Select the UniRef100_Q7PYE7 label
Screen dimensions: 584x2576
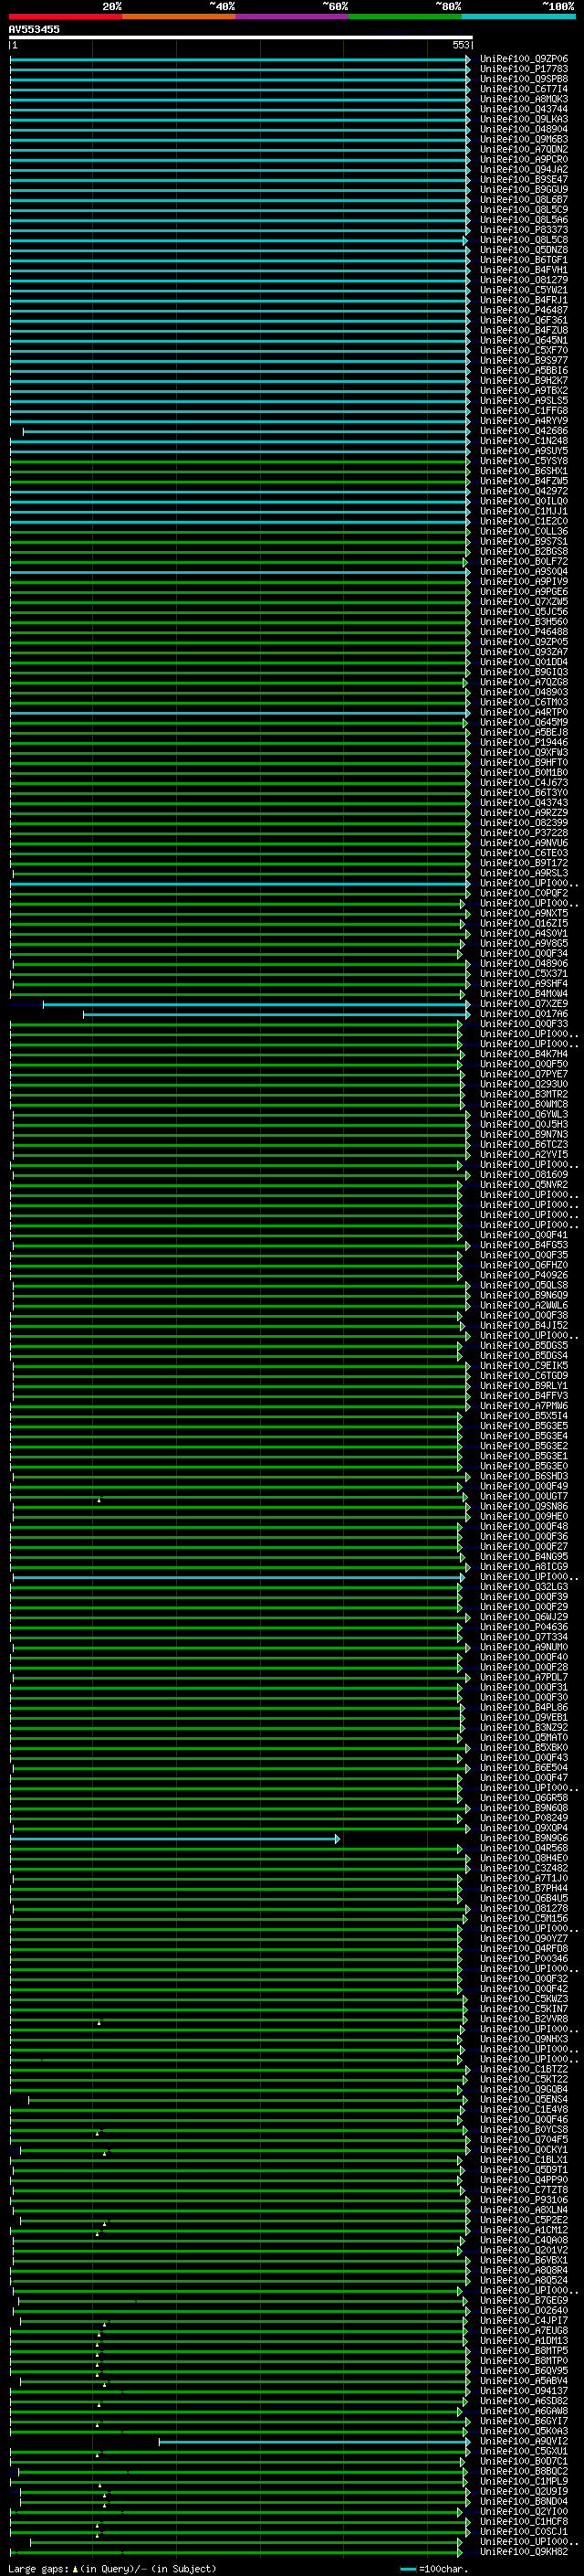click(524, 1074)
